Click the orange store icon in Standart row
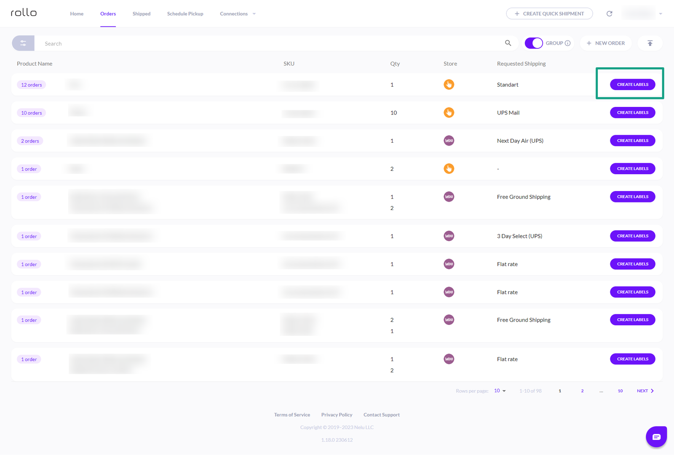 449,85
